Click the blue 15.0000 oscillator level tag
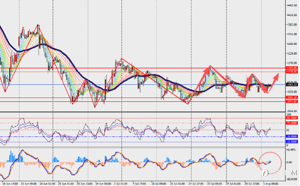The height and width of the screenshot is (186, 300). pyautogui.click(x=292, y=142)
